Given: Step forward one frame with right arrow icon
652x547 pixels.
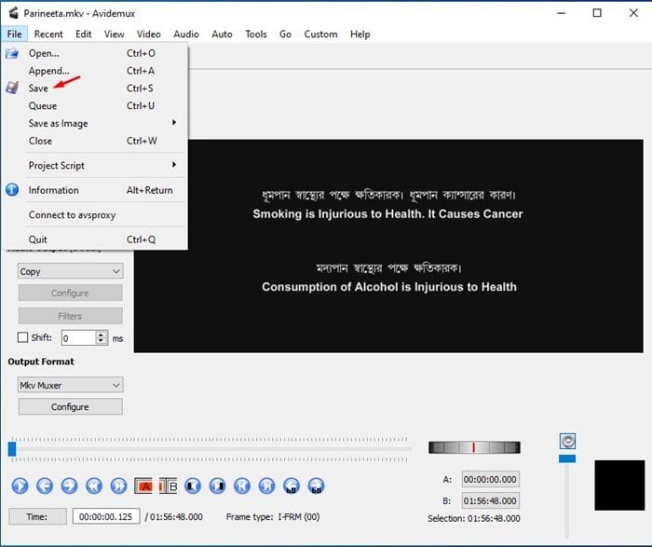Looking at the screenshot, I should pos(69,485).
